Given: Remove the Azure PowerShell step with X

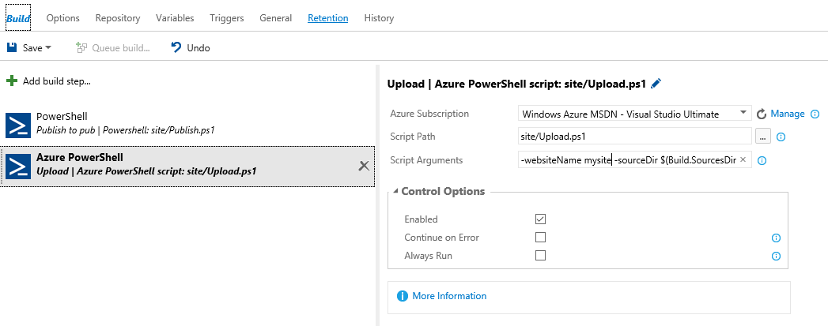Looking at the screenshot, I should 364,166.
